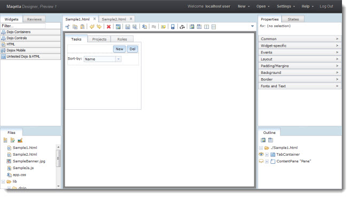Collapse the ./Sample1.html outline node

[x=261, y=148]
